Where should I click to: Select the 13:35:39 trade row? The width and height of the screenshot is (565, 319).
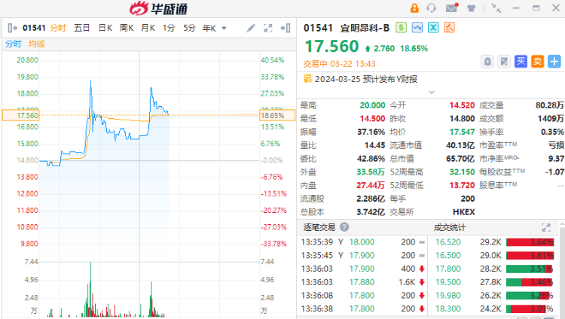pyautogui.click(x=363, y=242)
